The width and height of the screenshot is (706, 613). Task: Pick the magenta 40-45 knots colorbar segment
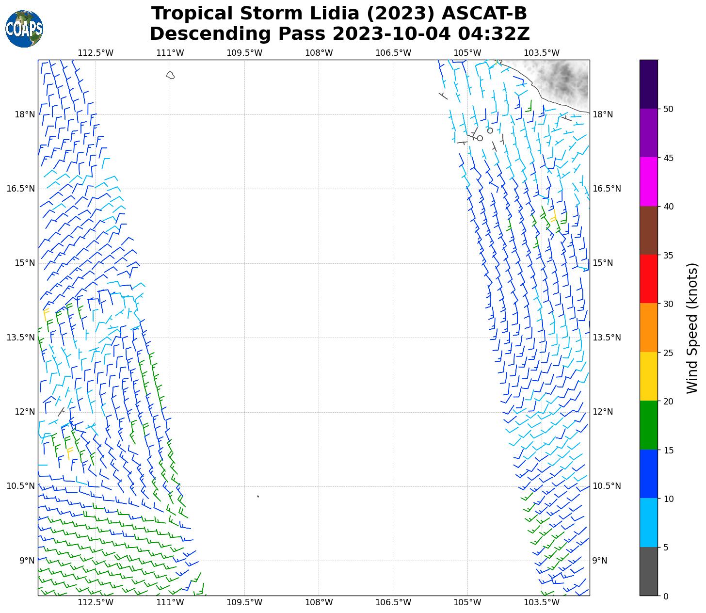(649, 181)
